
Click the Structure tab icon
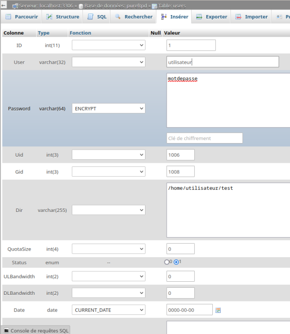[x=49, y=17]
